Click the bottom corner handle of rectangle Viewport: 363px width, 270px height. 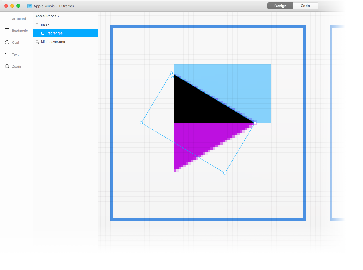click(225, 173)
